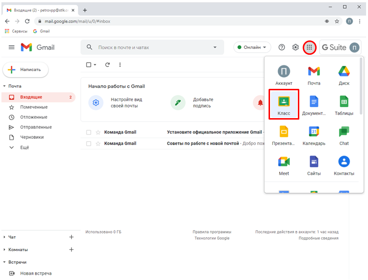Image resolution: width=368 pixels, height=280 pixels.
Task: Click the apps launcher scrollbar
Action: (361, 86)
